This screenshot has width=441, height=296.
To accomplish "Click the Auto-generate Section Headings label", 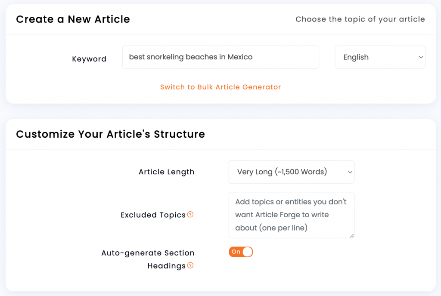I will [148, 259].
